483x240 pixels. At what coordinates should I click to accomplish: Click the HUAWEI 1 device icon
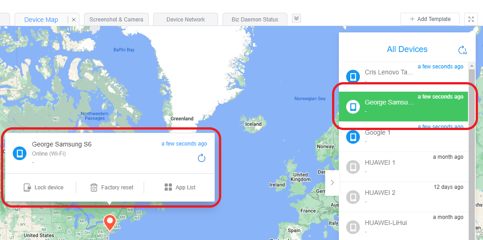pos(353,167)
